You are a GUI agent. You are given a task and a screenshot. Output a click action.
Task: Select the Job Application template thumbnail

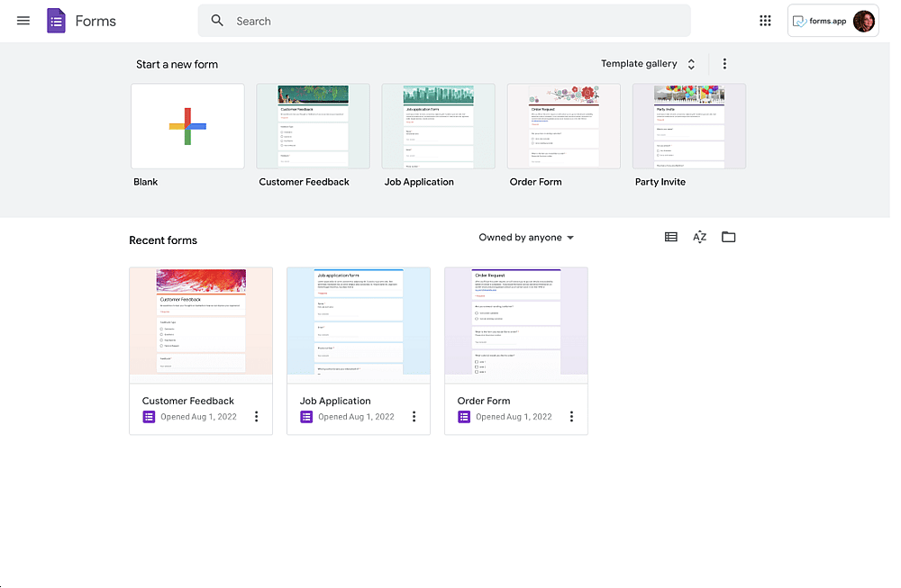(x=438, y=126)
